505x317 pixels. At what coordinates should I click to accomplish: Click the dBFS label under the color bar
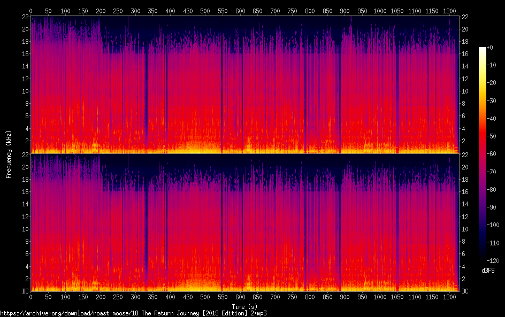click(x=487, y=271)
